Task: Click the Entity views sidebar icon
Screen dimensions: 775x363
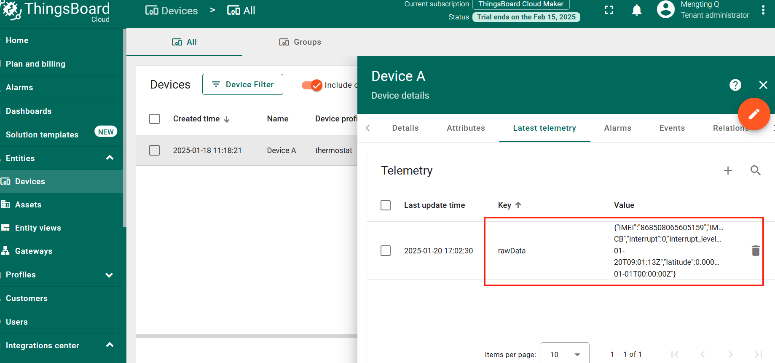Action: pos(5,228)
